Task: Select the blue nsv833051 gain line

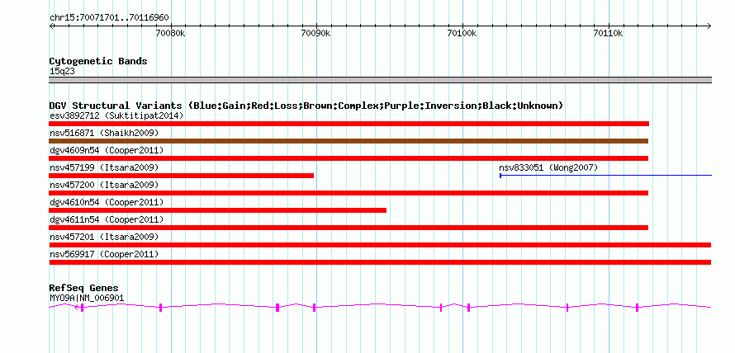Action: pos(605,176)
